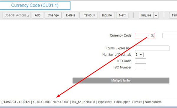Click the Currency Code field label
This screenshot has height=108, width=177.
click(x=121, y=35)
